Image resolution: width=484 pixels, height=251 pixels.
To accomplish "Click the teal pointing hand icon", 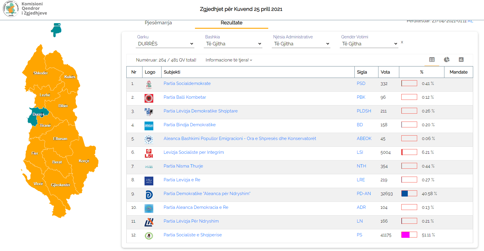I will coord(56,30).
